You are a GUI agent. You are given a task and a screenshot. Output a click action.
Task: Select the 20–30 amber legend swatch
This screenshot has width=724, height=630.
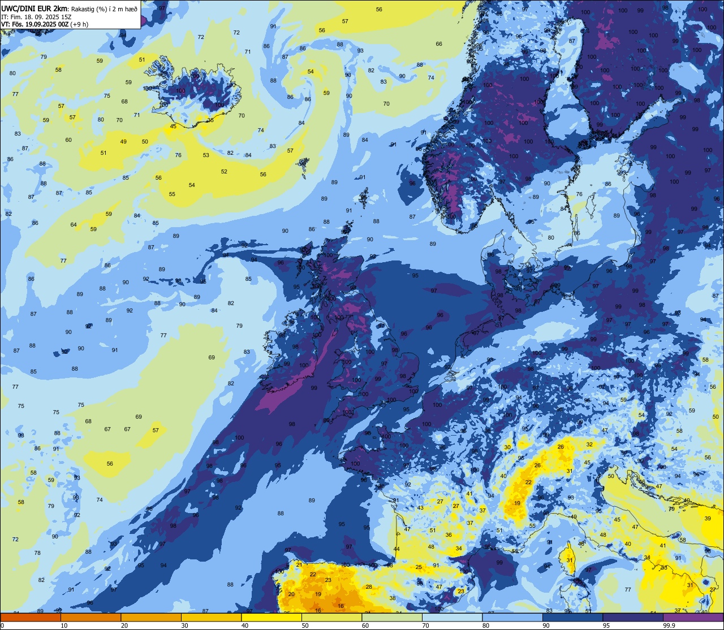[x=151, y=617]
